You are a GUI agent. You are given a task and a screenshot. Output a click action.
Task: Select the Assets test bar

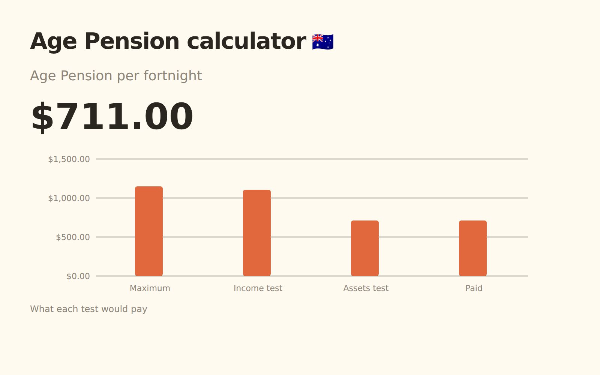(365, 248)
